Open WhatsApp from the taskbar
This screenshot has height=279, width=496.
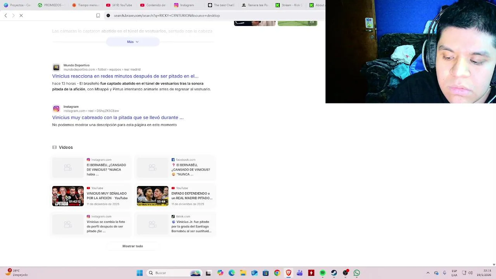356,273
